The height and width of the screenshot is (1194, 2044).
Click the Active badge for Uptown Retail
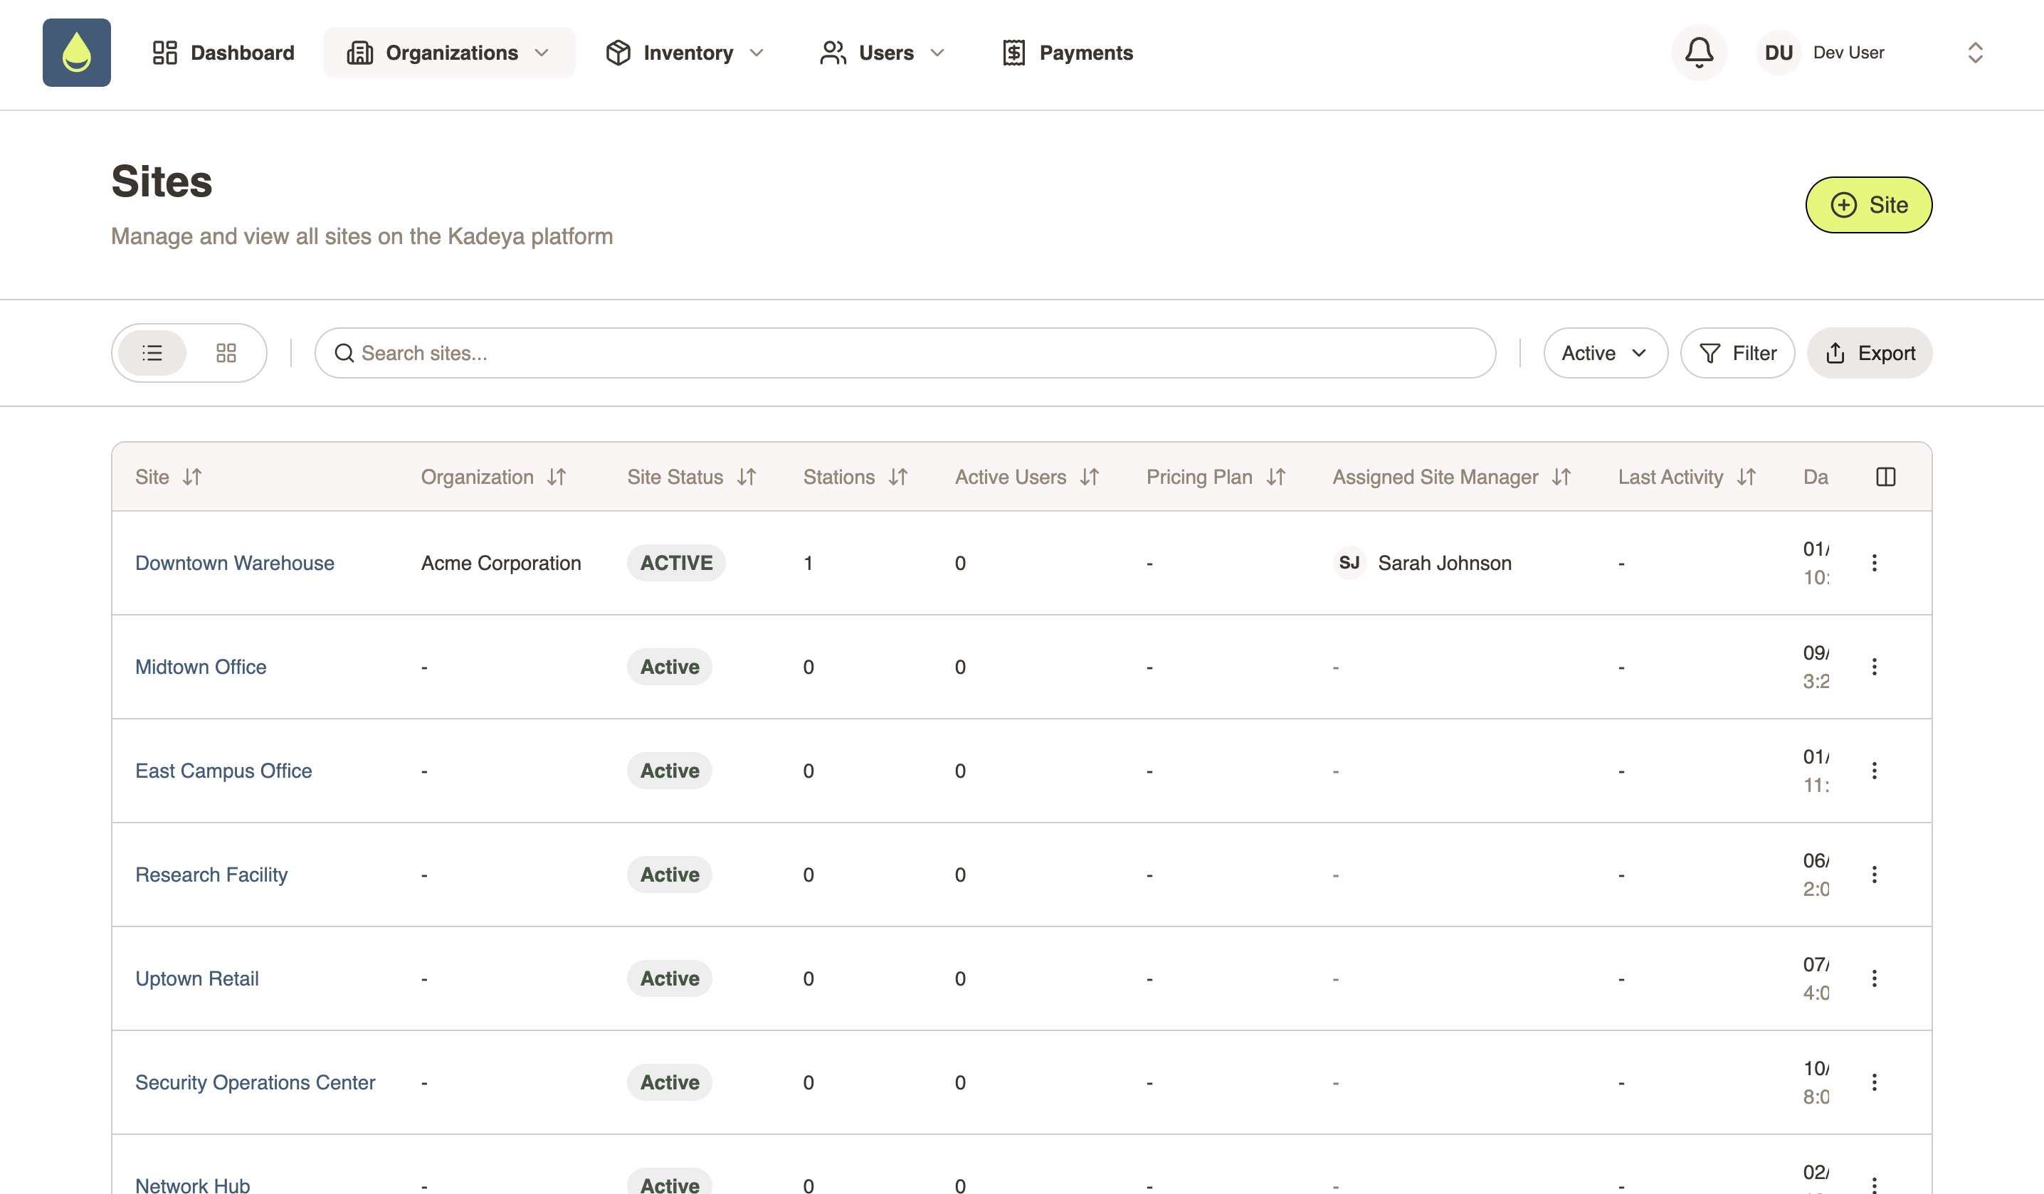pos(669,978)
